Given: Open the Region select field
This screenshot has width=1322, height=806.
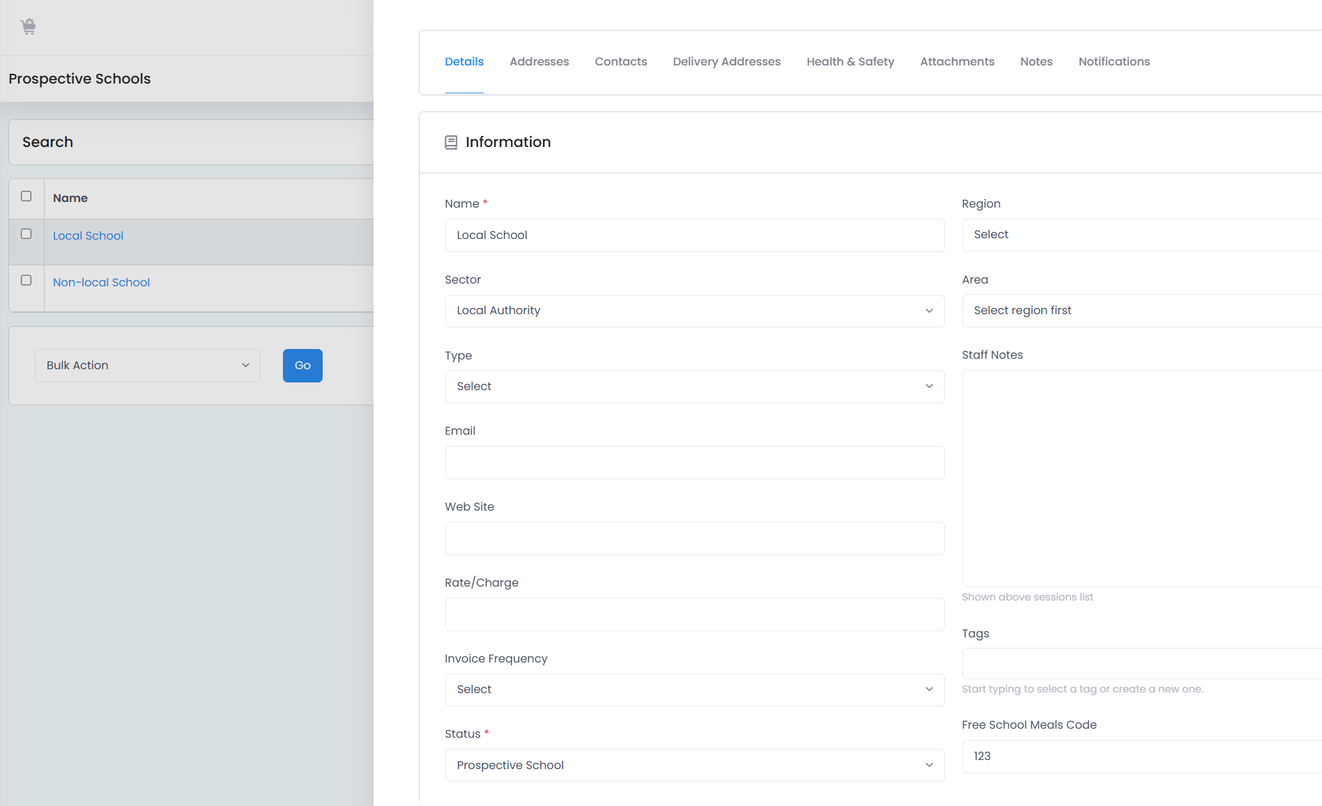Looking at the screenshot, I should pyautogui.click(x=1142, y=235).
